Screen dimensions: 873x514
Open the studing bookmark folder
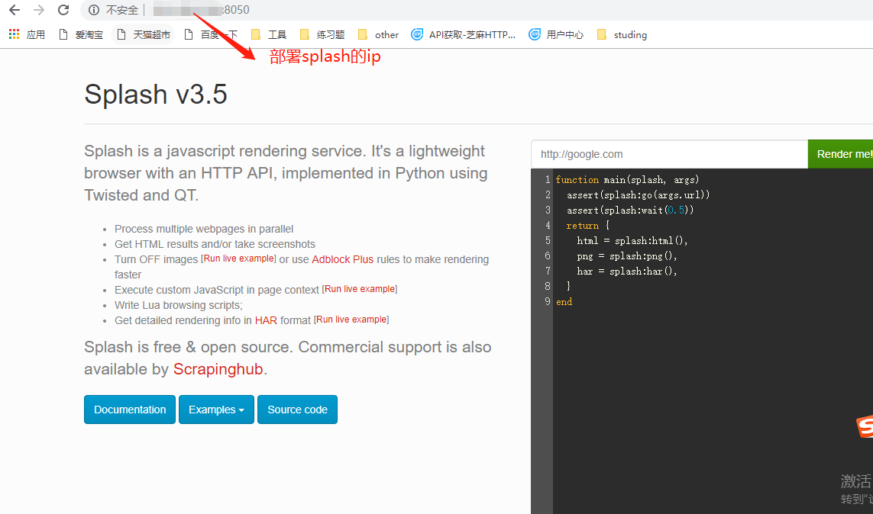coord(622,34)
